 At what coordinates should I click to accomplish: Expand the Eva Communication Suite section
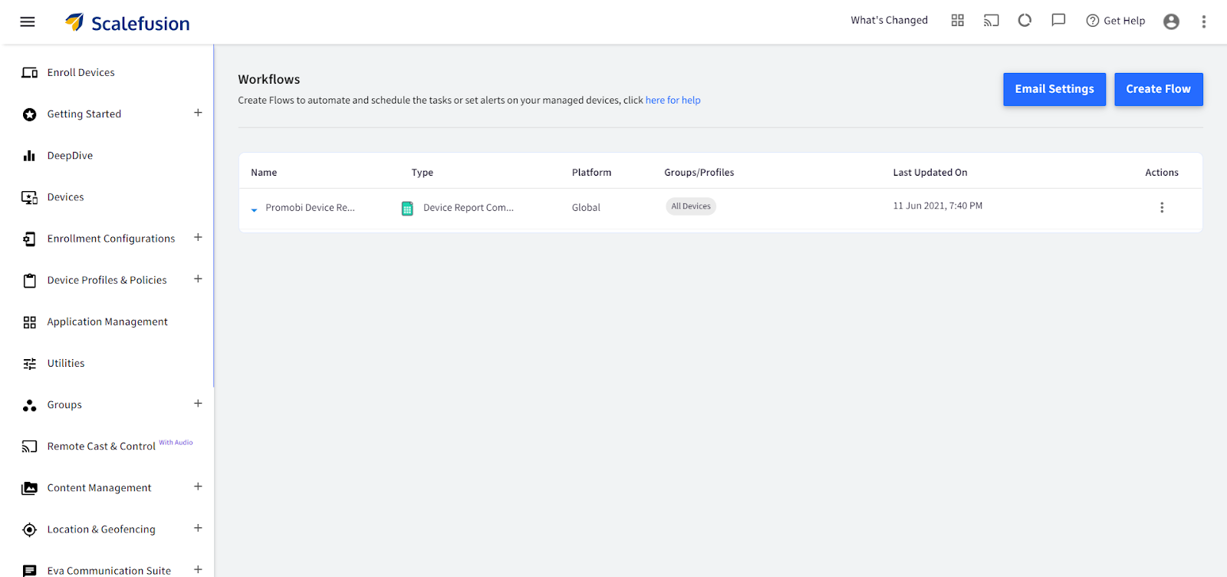coord(198,569)
